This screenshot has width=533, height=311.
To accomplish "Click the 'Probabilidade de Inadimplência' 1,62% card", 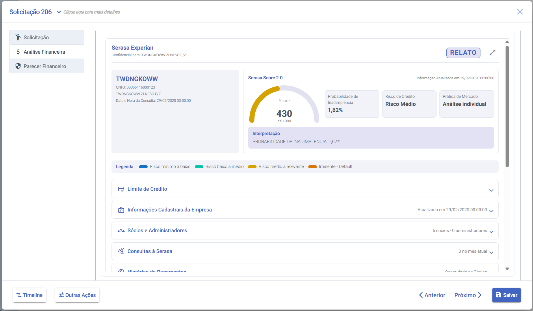I will [x=352, y=104].
